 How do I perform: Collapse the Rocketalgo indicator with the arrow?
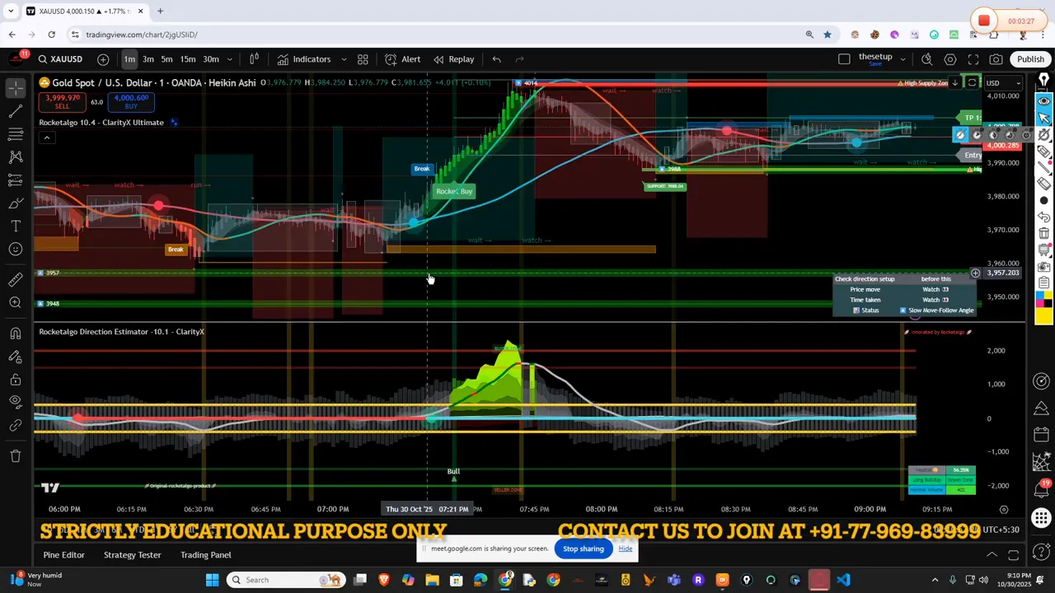[x=47, y=138]
